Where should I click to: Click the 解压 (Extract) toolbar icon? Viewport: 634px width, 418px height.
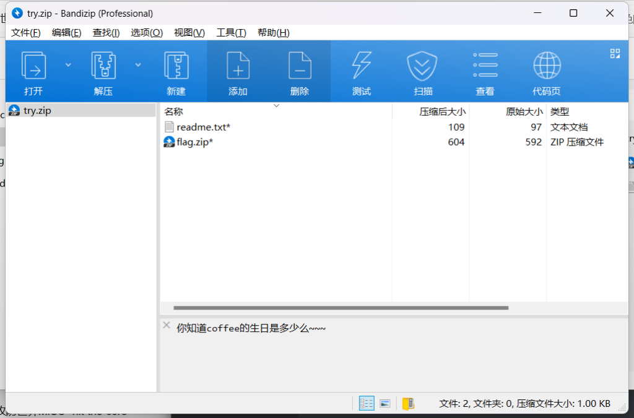click(103, 66)
